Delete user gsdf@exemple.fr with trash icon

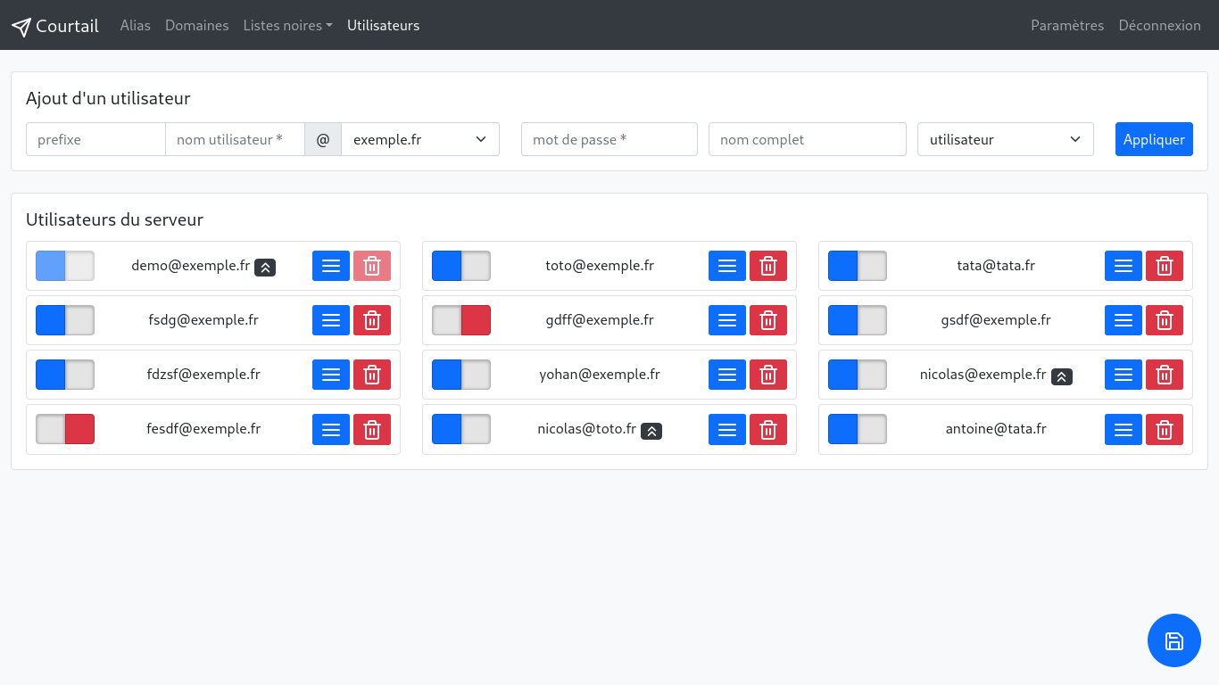[1165, 320]
